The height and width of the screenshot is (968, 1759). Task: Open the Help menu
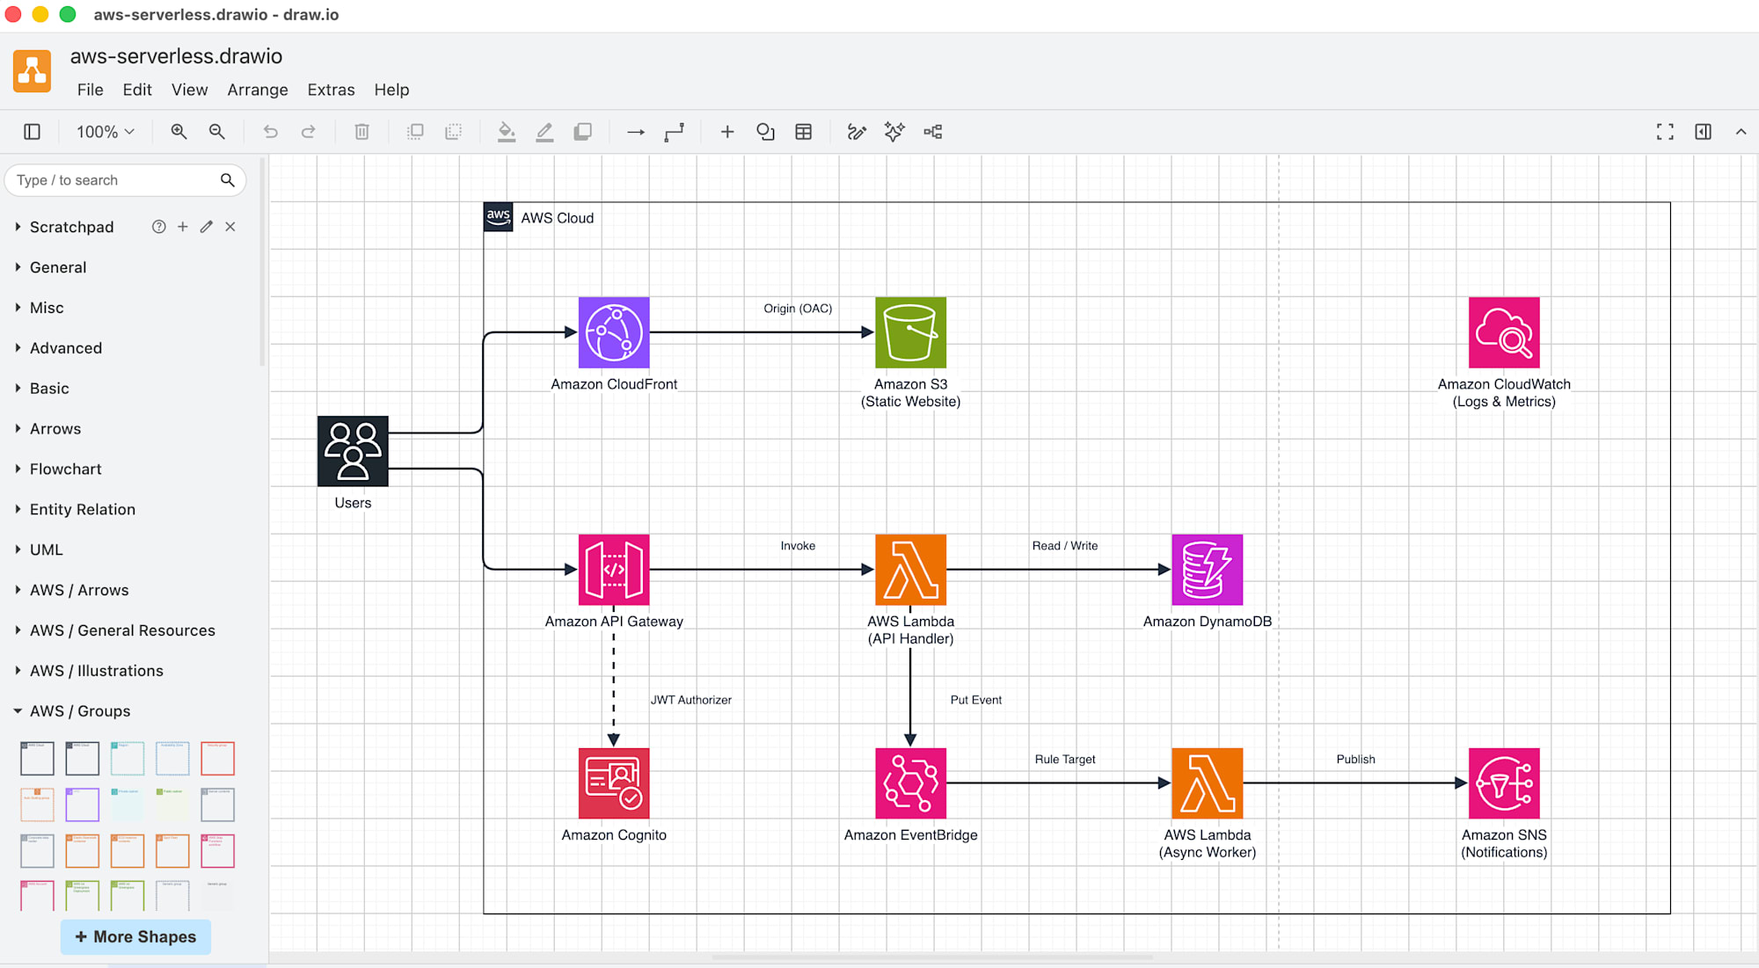pyautogui.click(x=391, y=90)
